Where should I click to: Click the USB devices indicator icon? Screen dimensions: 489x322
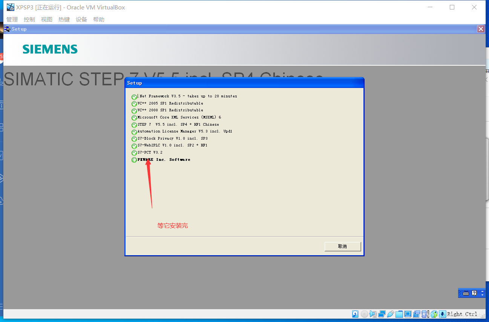tap(390, 314)
